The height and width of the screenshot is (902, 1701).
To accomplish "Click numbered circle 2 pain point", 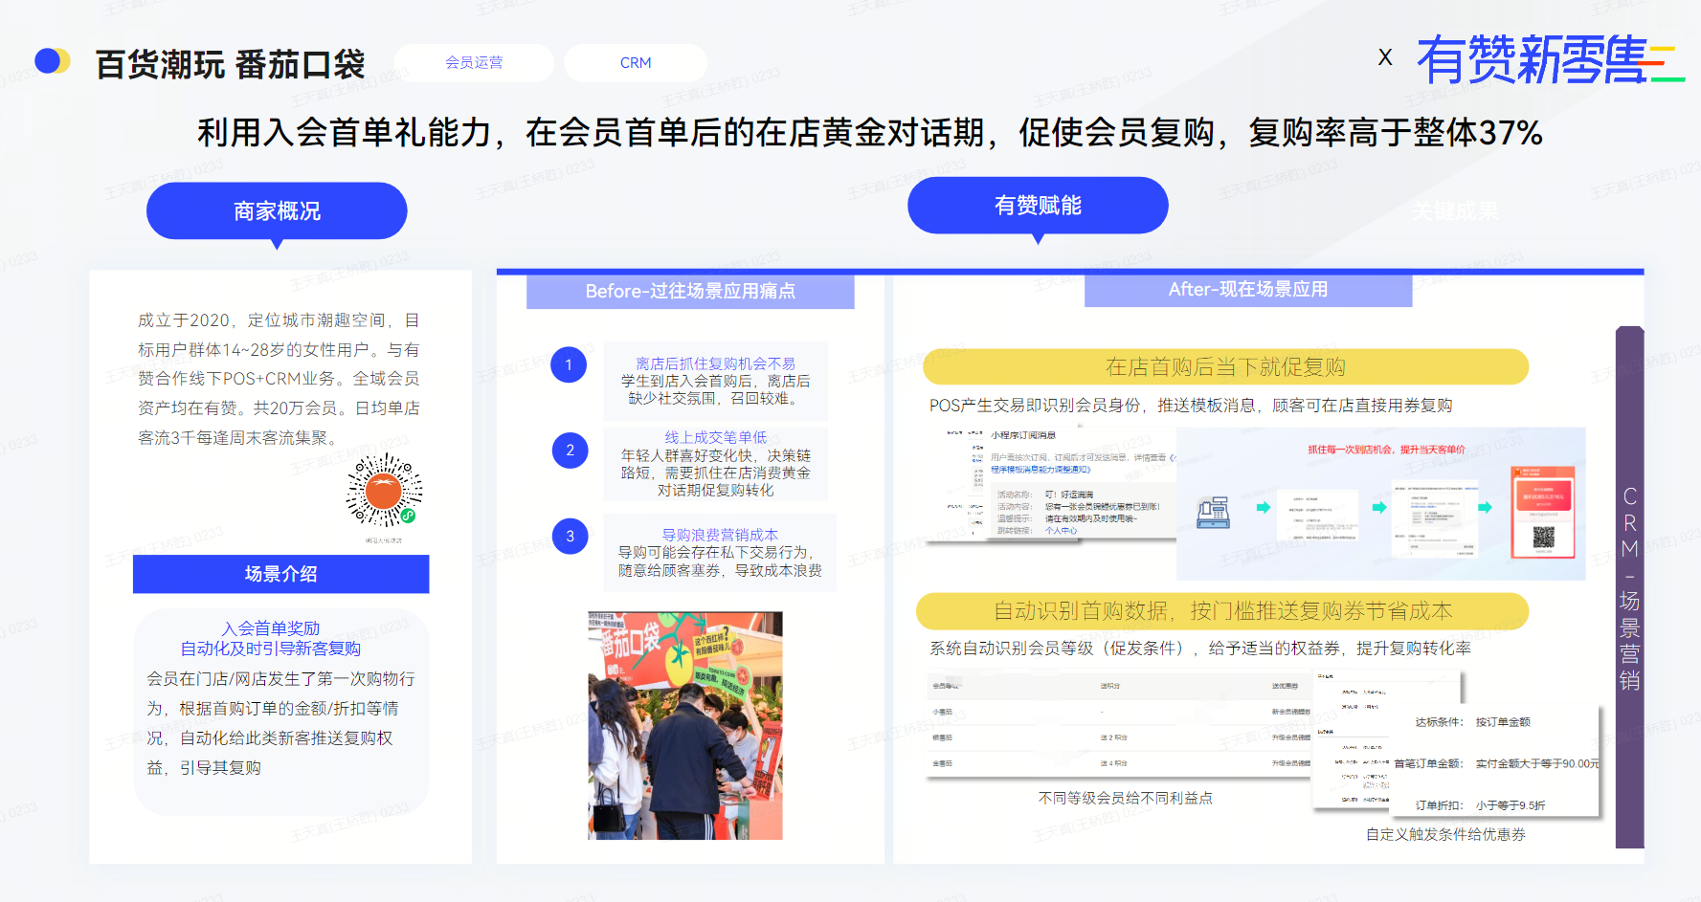I will 570,450.
